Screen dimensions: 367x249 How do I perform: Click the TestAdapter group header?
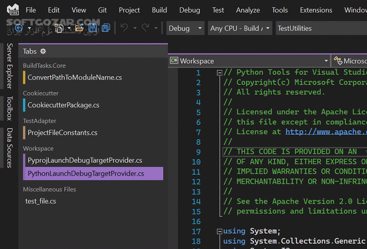40,121
